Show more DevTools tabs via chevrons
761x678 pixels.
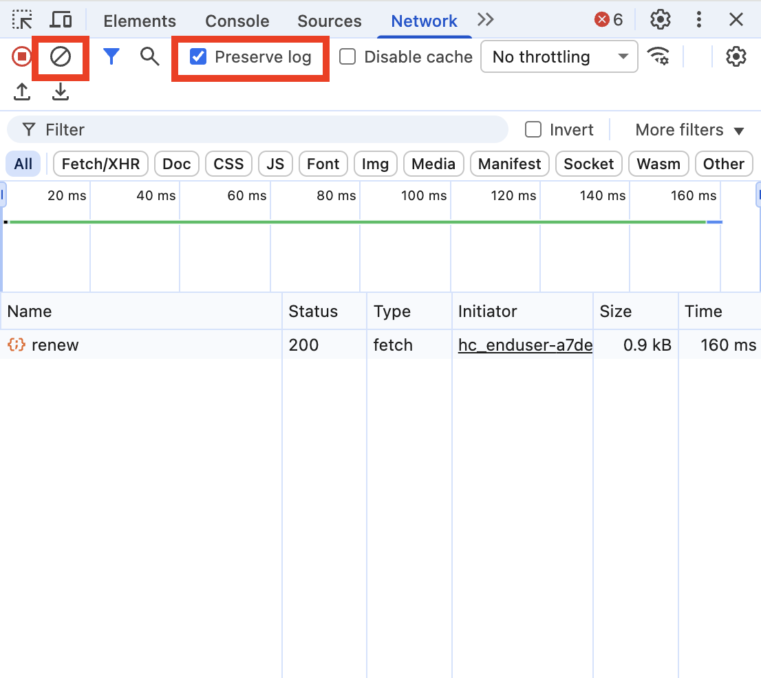click(485, 20)
